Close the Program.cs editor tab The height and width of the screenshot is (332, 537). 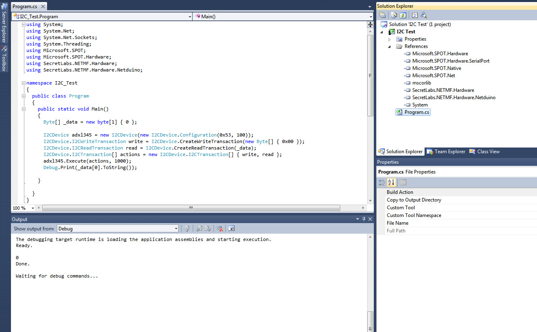43,7
